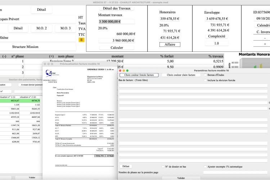Screen dimensions: 270x180
Task: Click the Honoraires amount 359 678,55 €
Action: coord(170,19)
